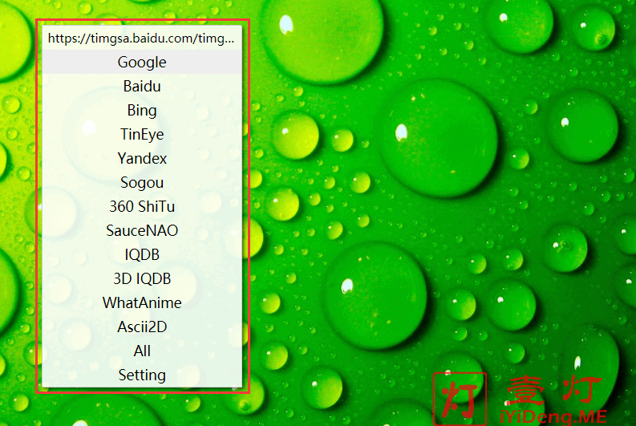Open the Setting menu item

click(142, 375)
